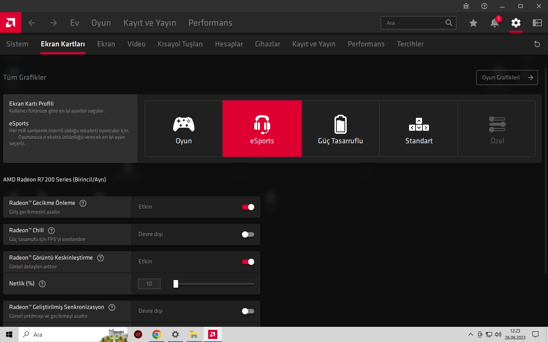The height and width of the screenshot is (342, 548).
Task: Open notifications bell icon
Action: (495, 23)
